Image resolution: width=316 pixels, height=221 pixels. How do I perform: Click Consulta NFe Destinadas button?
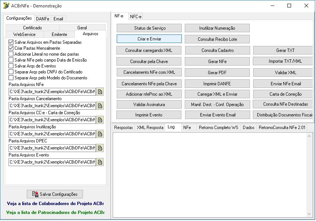pyautogui.click(x=283, y=104)
